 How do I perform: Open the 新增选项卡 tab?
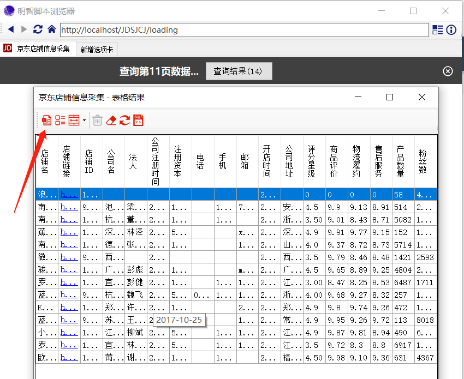[97, 50]
